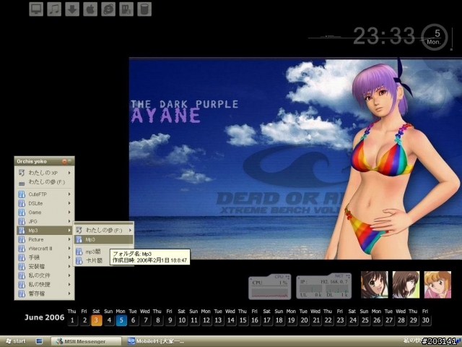Open the m3 icon in top dock

click(x=126, y=9)
